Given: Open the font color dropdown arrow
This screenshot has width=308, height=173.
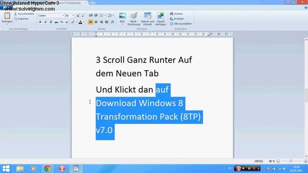Looking at the screenshot, I should point(84,22).
